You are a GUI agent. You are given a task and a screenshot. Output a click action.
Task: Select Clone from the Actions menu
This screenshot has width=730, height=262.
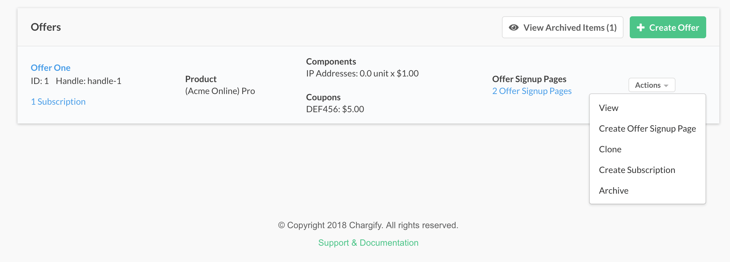610,149
